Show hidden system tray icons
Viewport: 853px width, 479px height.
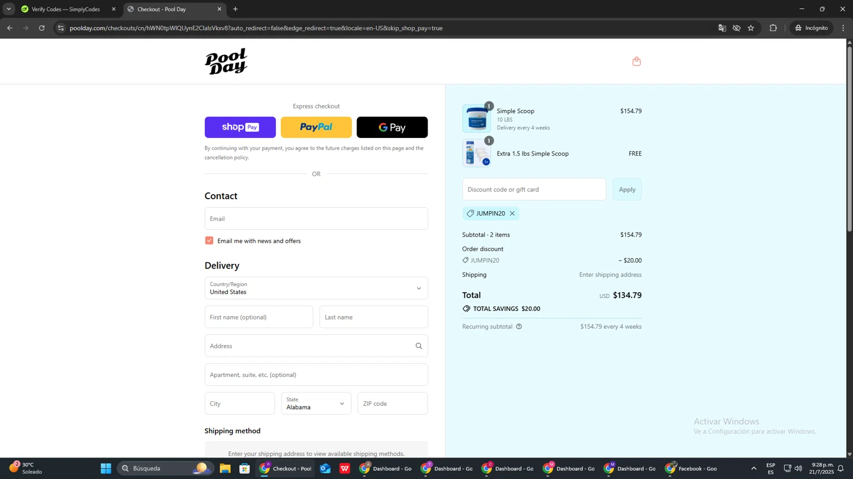tap(754, 468)
